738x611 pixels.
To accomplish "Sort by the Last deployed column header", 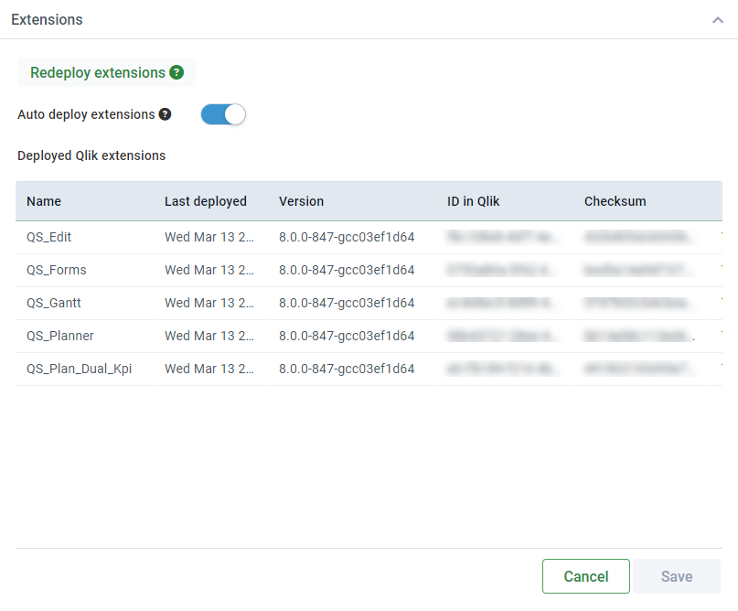I will point(205,201).
